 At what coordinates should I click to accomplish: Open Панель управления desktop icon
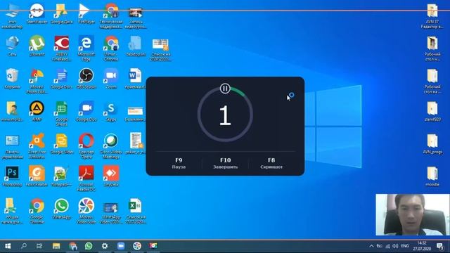click(x=12, y=145)
